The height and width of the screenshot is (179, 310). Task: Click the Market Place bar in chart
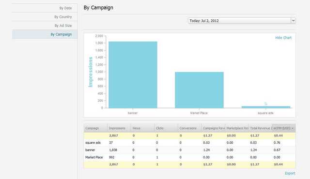pyautogui.click(x=199, y=90)
